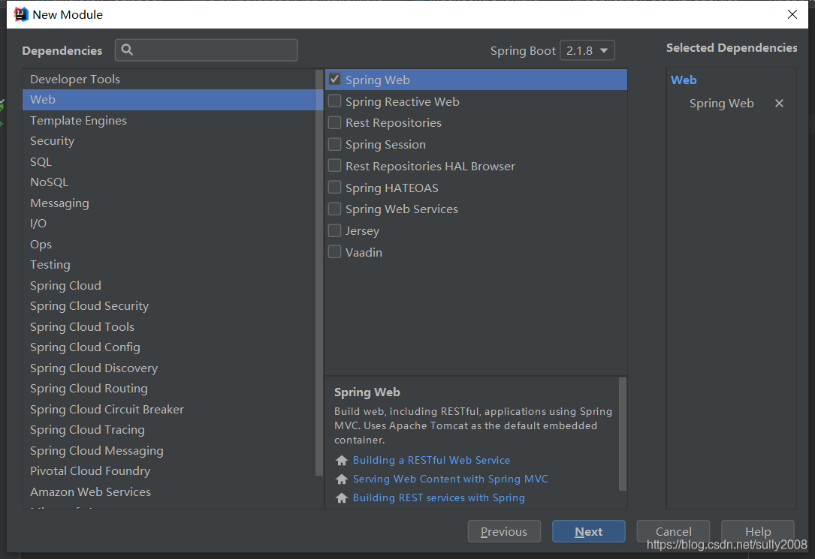Image resolution: width=815 pixels, height=559 pixels.
Task: Click the home icon beside Building REST services
Action: [x=342, y=497]
